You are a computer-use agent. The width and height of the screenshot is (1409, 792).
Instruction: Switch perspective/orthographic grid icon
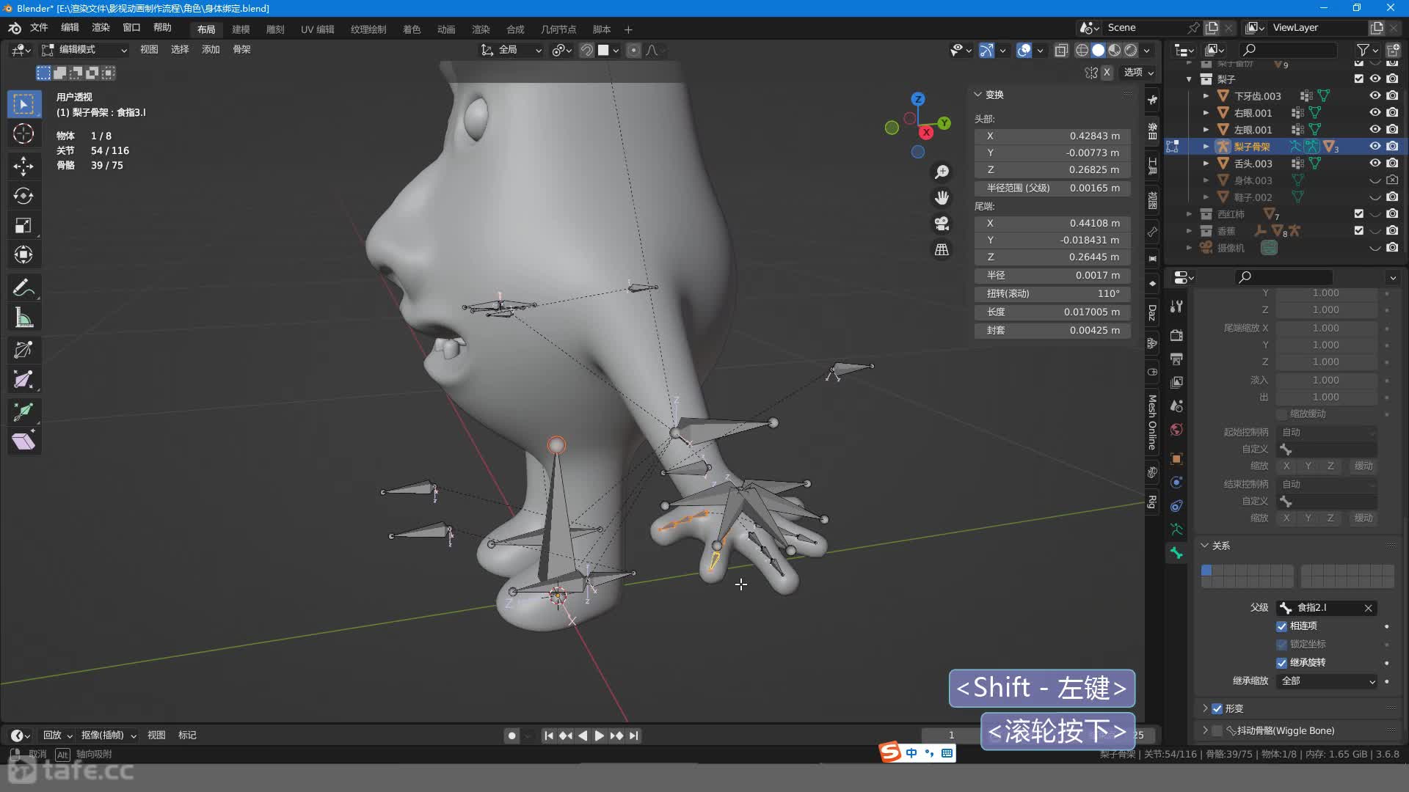tap(942, 249)
